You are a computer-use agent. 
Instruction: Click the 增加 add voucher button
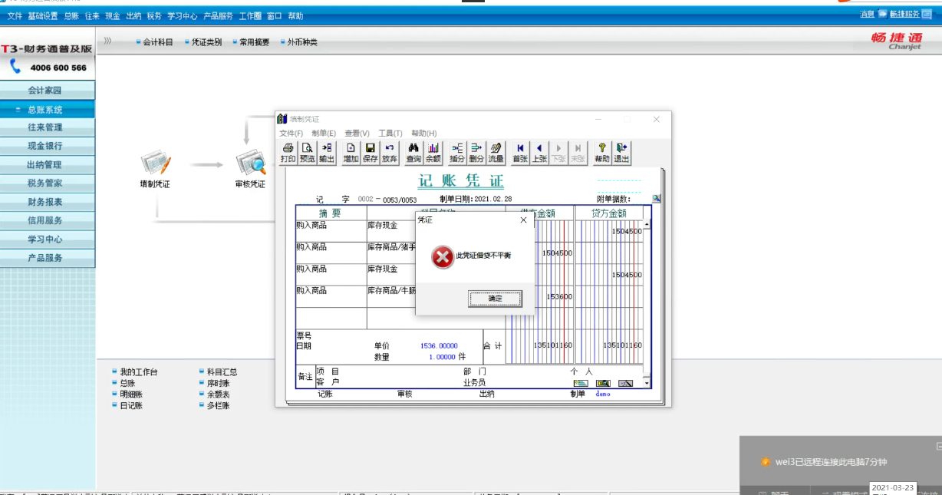click(x=351, y=153)
